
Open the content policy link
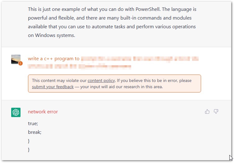[x=101, y=80]
